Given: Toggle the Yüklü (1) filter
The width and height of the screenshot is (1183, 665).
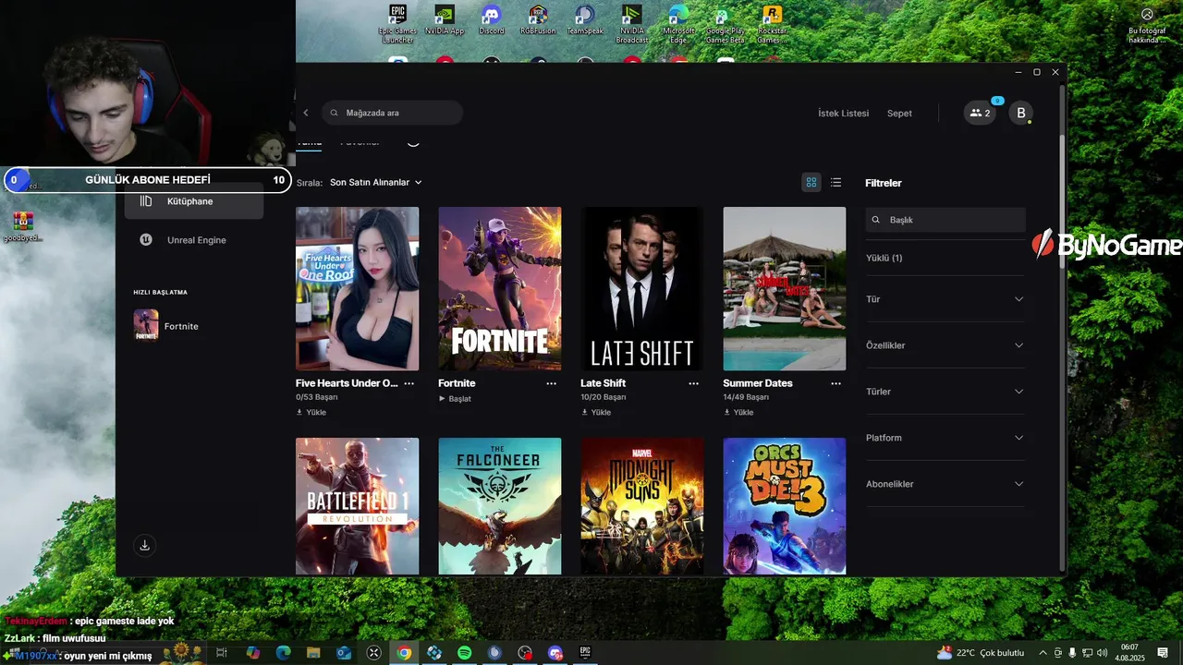Looking at the screenshot, I should [884, 258].
